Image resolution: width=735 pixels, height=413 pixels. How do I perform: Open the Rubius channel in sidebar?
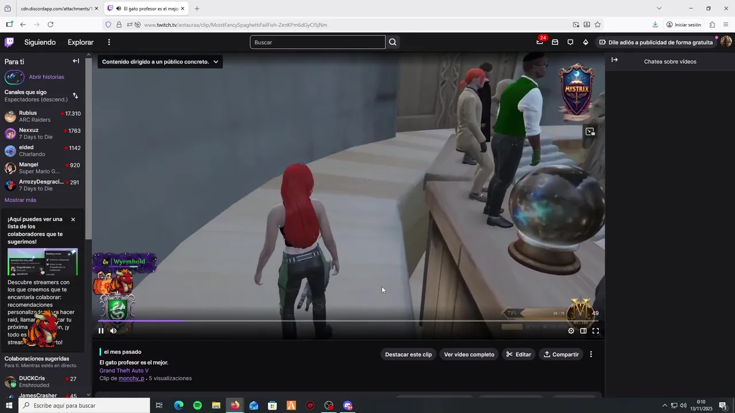point(42,116)
